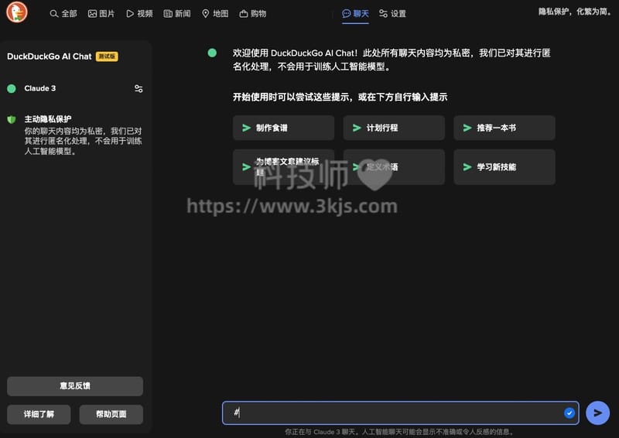This screenshot has width=619, height=438.
Task: Click the Claude 3 model name
Action: pyautogui.click(x=40, y=88)
